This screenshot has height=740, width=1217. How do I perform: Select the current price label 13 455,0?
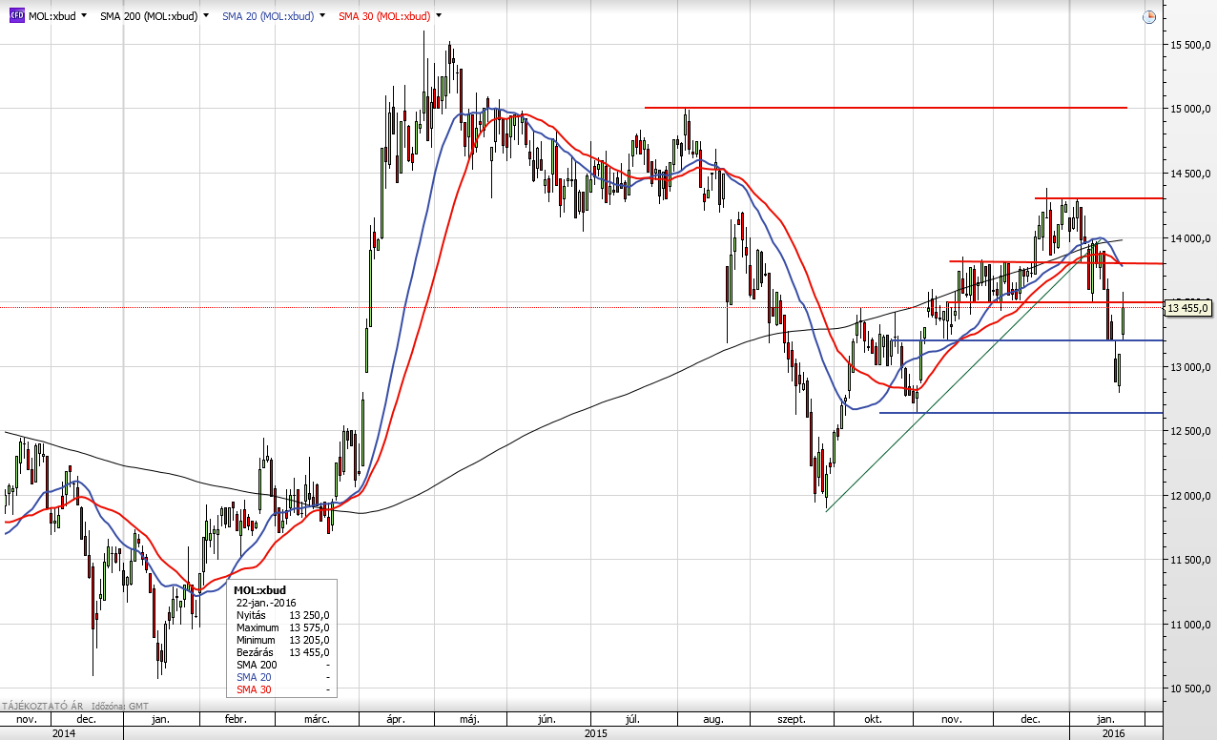[x=1188, y=307]
